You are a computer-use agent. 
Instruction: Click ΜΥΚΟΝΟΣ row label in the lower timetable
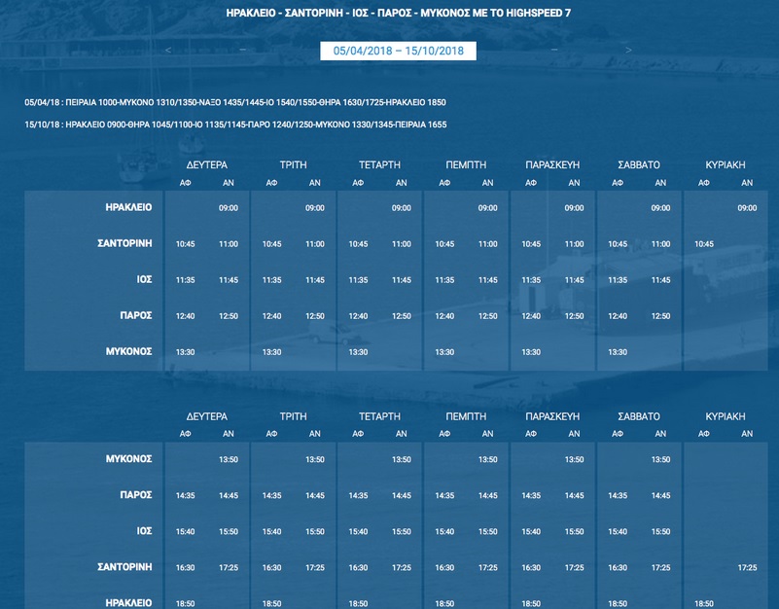(x=128, y=458)
